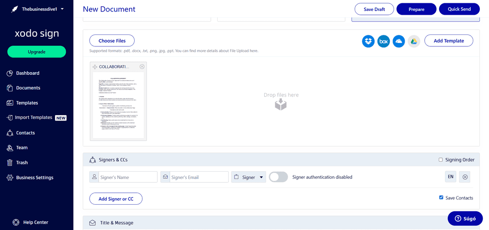Click the Signer's Email input field
The height and width of the screenshot is (230, 489).
pos(199,177)
